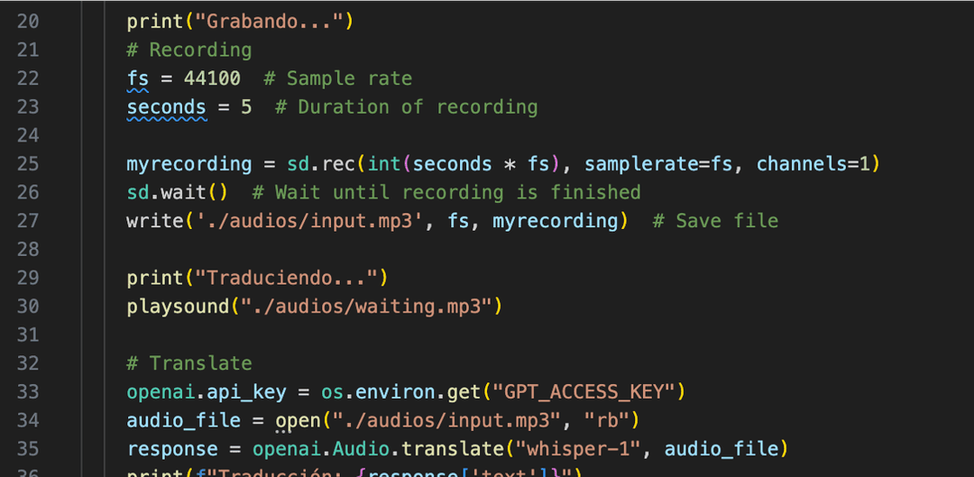Viewport: 974px width, 477px height.
Task: Place cursor on sd.wait() call
Action: pyautogui.click(x=177, y=192)
